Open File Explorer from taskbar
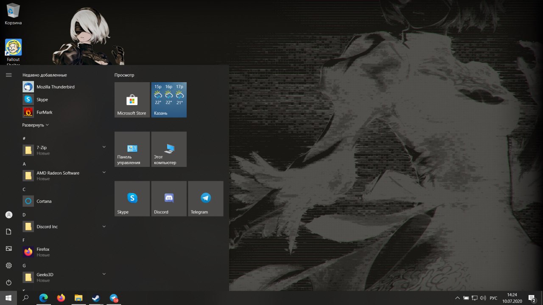 pos(78,298)
